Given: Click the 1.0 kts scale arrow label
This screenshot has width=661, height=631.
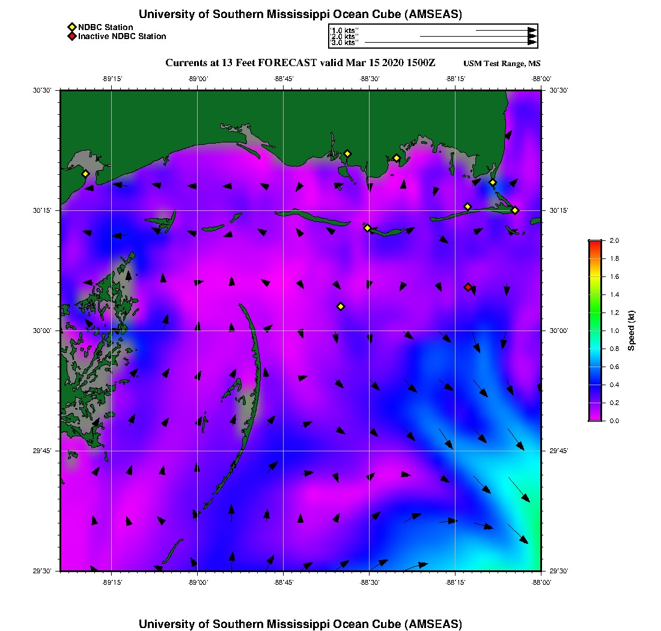Looking at the screenshot, I should coord(344,30).
